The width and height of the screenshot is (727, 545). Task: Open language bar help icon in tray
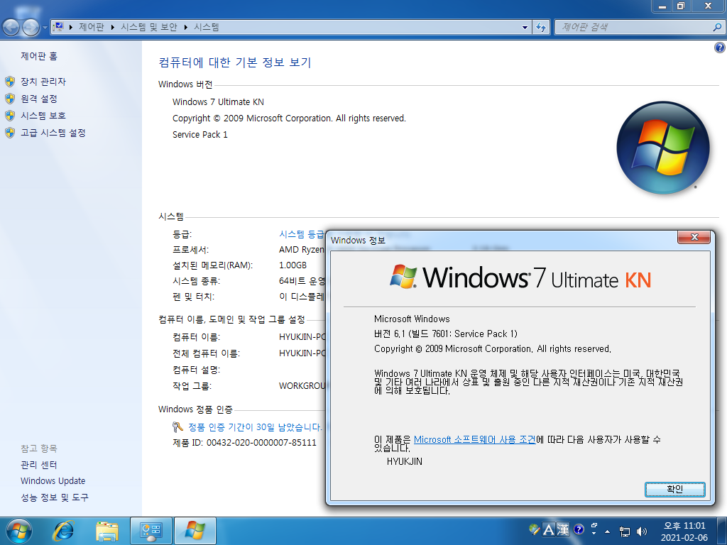point(579,529)
